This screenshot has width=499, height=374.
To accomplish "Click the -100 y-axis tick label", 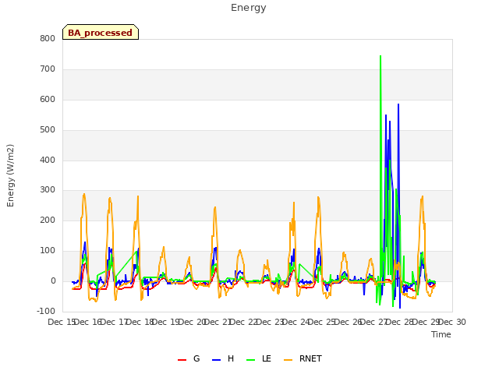I will 46,311.
